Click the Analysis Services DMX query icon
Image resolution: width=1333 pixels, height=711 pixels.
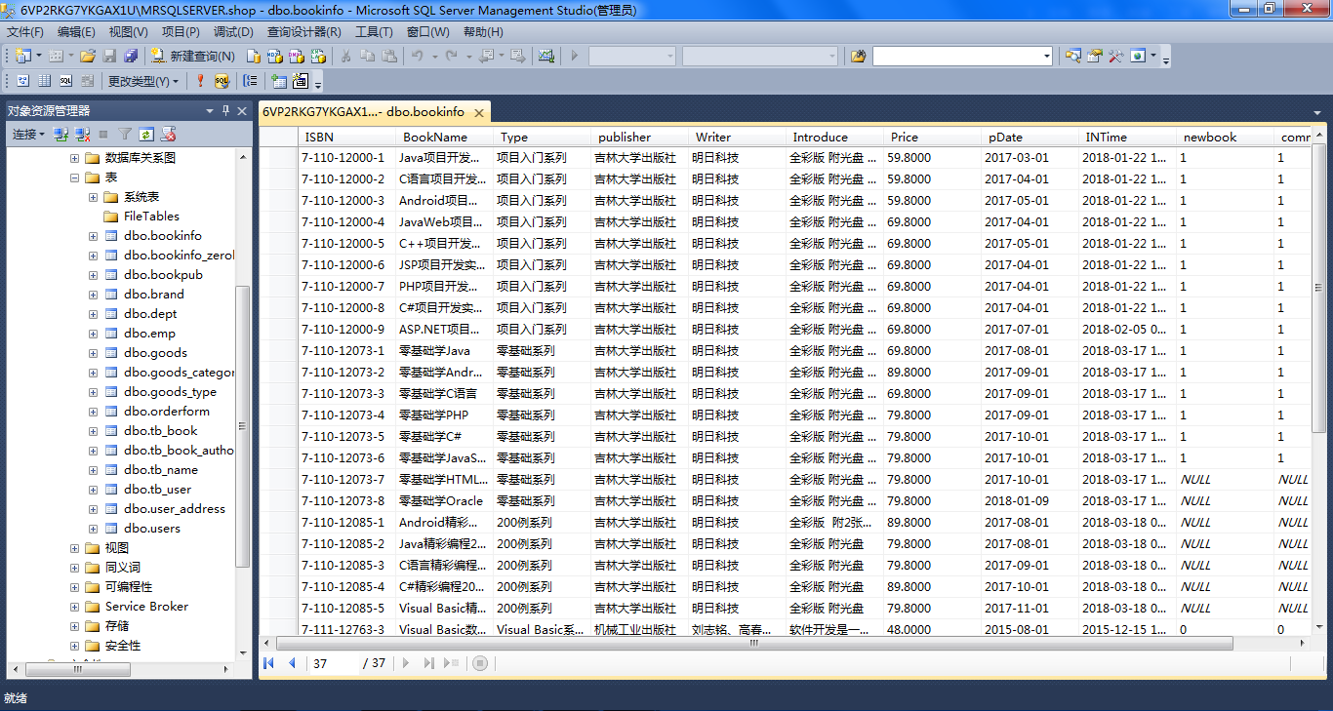pos(296,57)
